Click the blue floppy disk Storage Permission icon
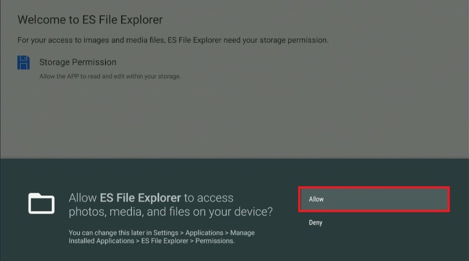 pyautogui.click(x=23, y=63)
